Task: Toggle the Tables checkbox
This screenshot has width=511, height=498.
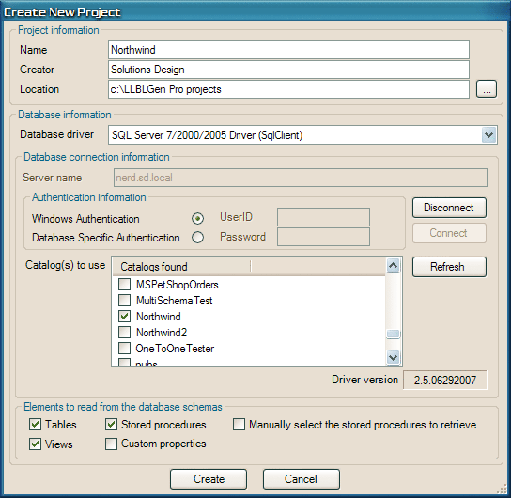Action: click(35, 425)
